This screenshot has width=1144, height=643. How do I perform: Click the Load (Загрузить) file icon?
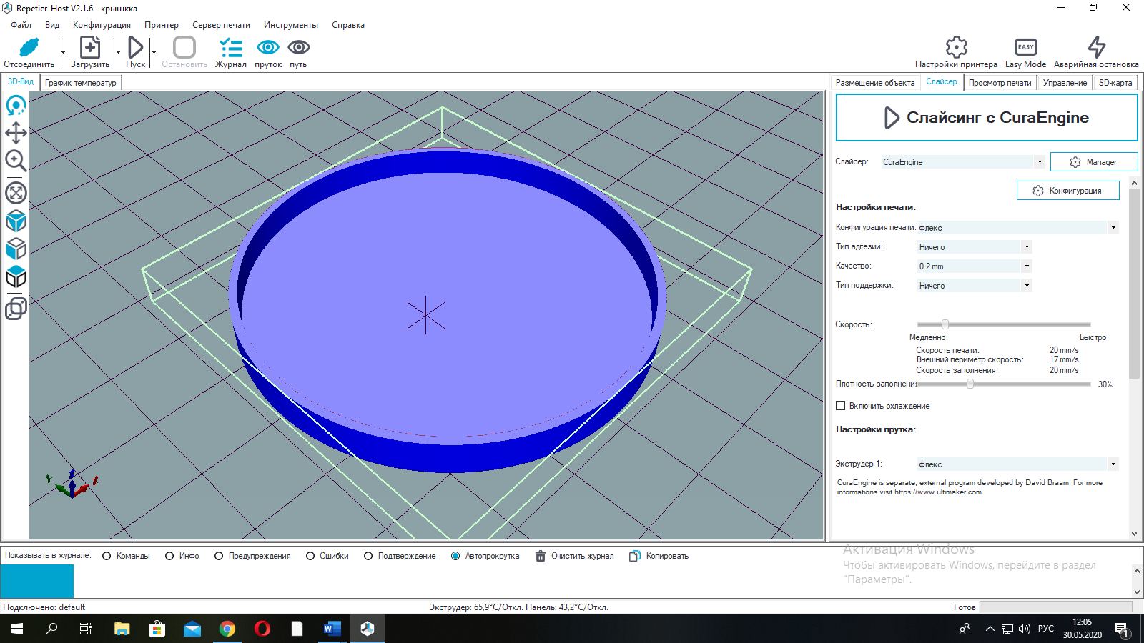coord(89,48)
